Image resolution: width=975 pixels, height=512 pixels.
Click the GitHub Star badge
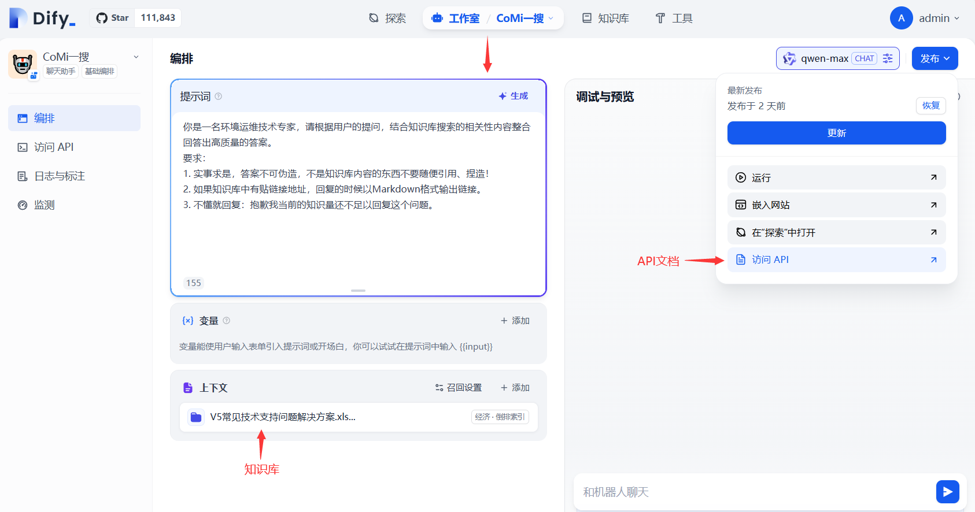point(135,18)
